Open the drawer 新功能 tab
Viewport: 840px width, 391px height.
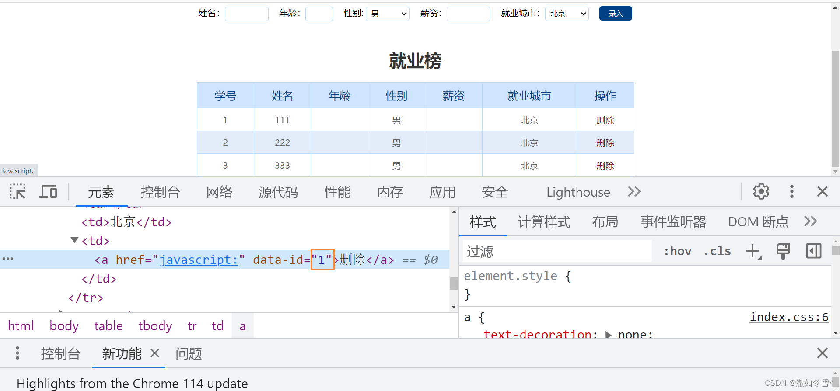[122, 353]
